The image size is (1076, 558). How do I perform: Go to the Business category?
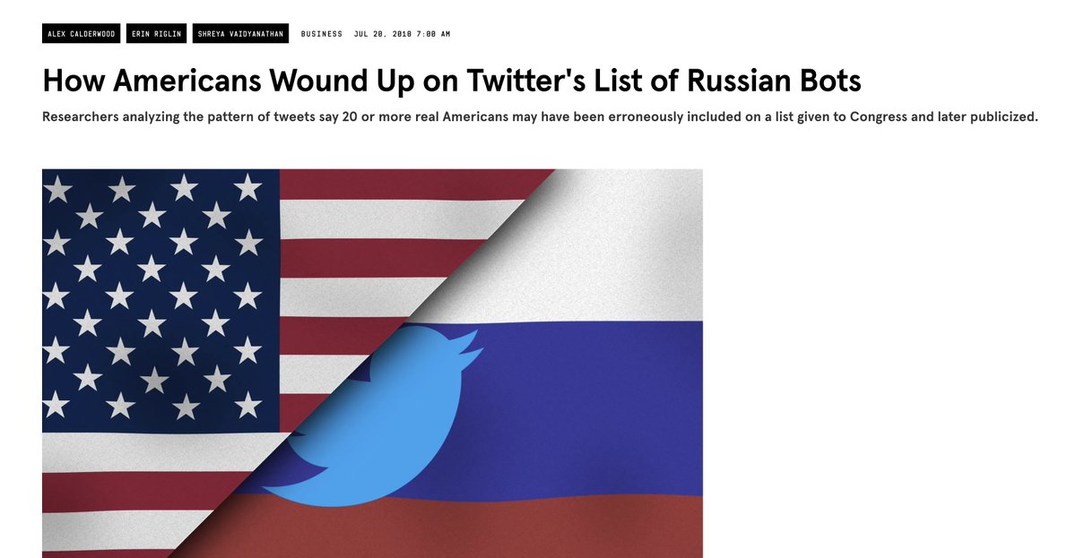point(322,34)
